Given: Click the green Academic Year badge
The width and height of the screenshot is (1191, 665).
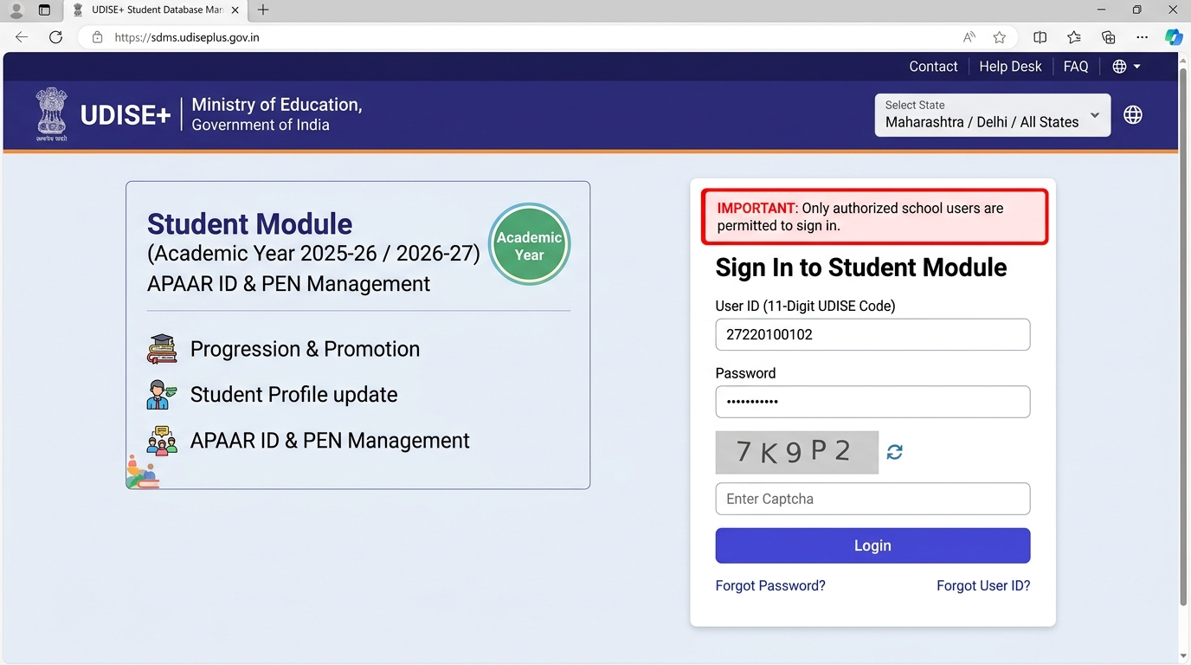Looking at the screenshot, I should pos(529,245).
